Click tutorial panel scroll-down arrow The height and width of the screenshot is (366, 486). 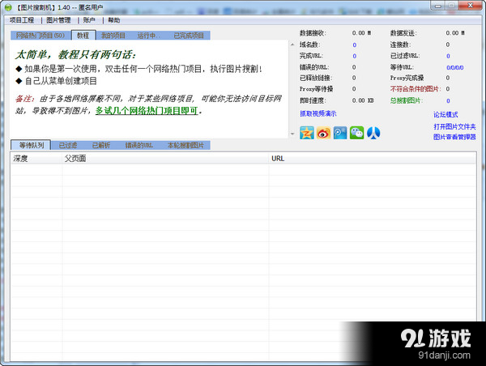pos(292,134)
